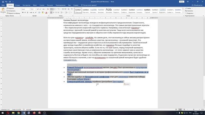205x115 pixels.
Task: Open the Font dialog launcher in the Шрифт group
Action: (49, 16)
